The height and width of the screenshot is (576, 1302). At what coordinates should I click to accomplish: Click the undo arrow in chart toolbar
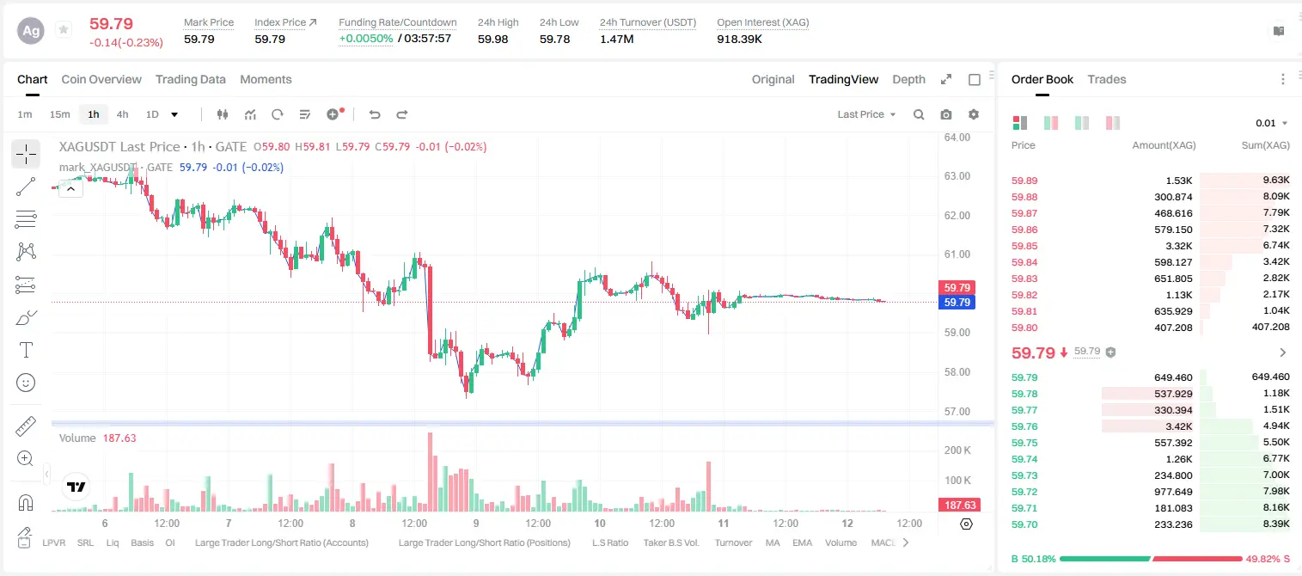click(374, 114)
